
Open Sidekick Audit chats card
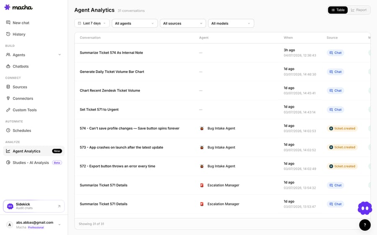34,206
